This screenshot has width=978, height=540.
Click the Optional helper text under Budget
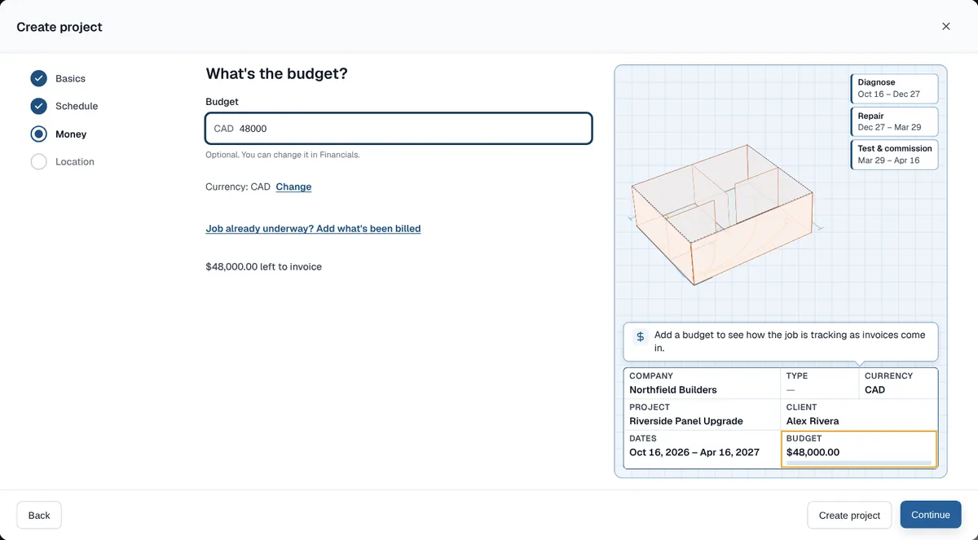282,155
